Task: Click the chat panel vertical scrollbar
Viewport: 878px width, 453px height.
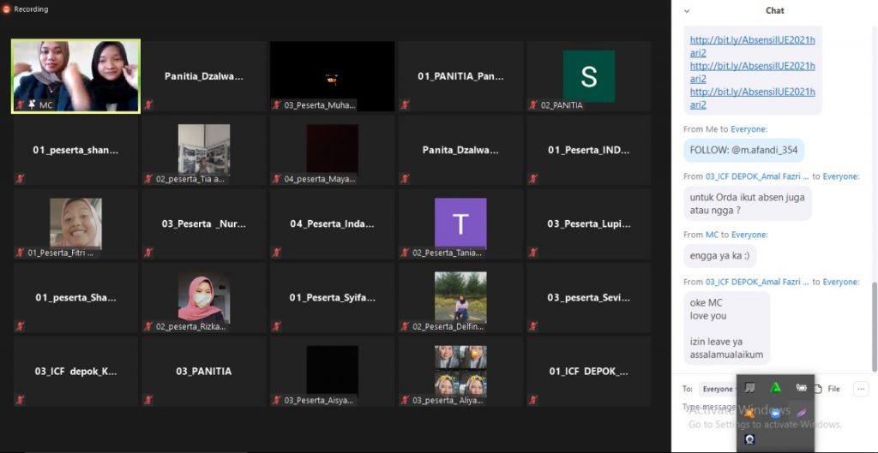Action: click(x=874, y=325)
